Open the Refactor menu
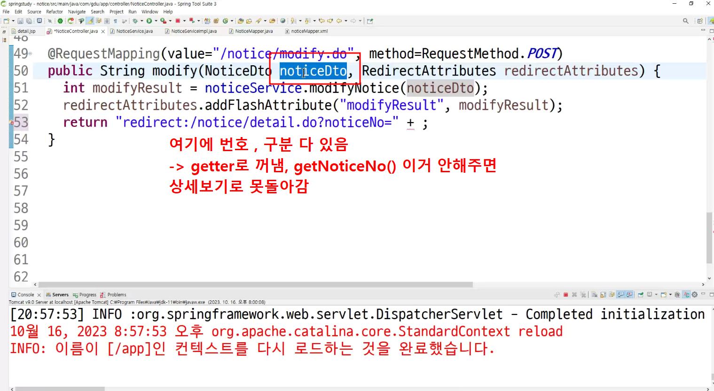 click(55, 12)
